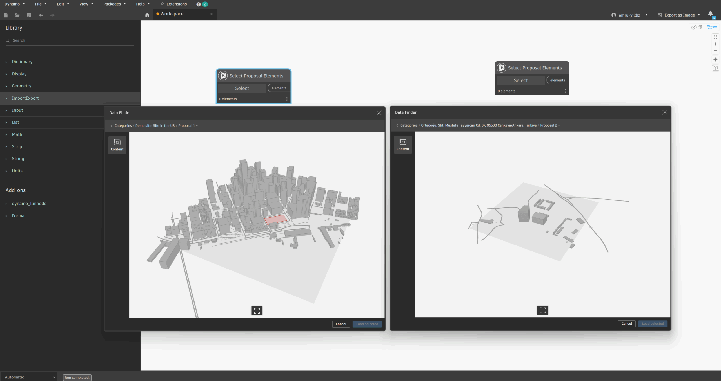
Task: Click fullscreen icon in left Data Finder
Action: (257, 310)
